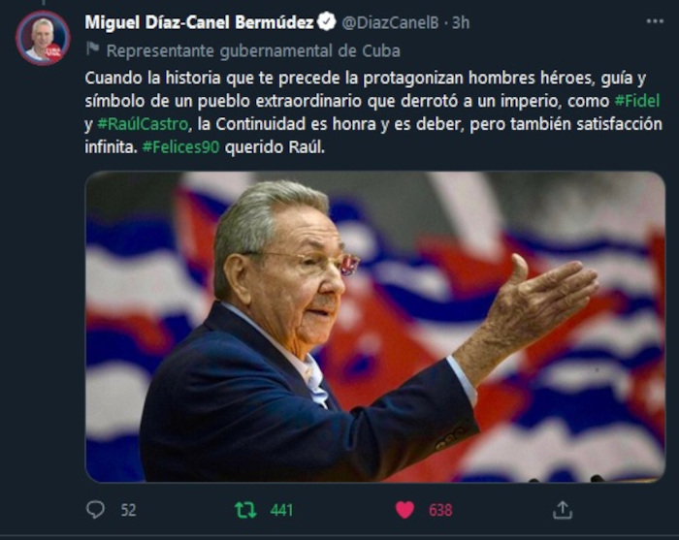This screenshot has width=679, height=540.
Task: Open the #Fidel hashtag
Action: point(637,101)
